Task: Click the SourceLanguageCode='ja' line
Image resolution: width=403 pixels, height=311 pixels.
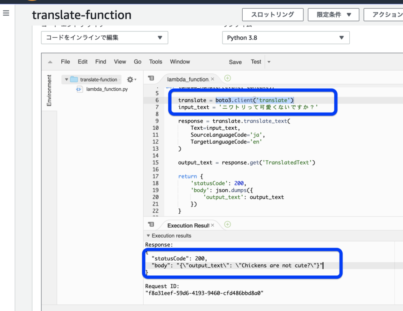Action: 228,135
